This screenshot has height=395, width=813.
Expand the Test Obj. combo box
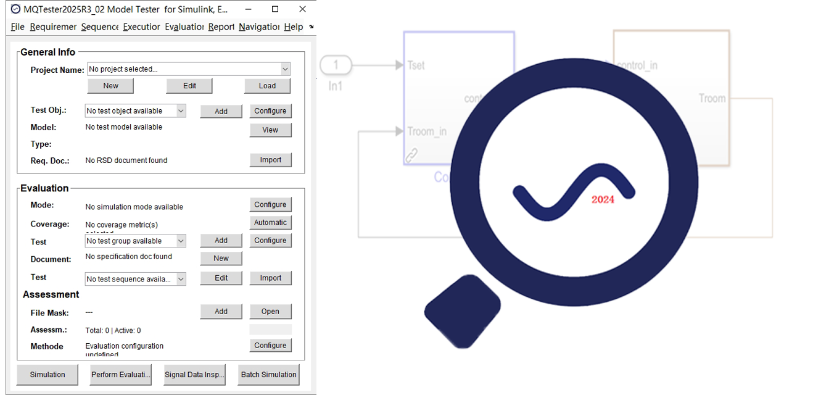click(x=180, y=111)
